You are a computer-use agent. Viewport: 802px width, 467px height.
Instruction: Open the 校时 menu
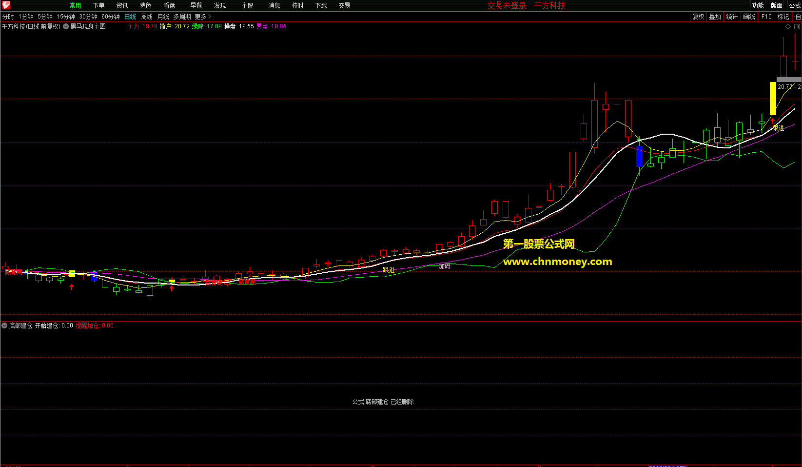click(x=297, y=5)
